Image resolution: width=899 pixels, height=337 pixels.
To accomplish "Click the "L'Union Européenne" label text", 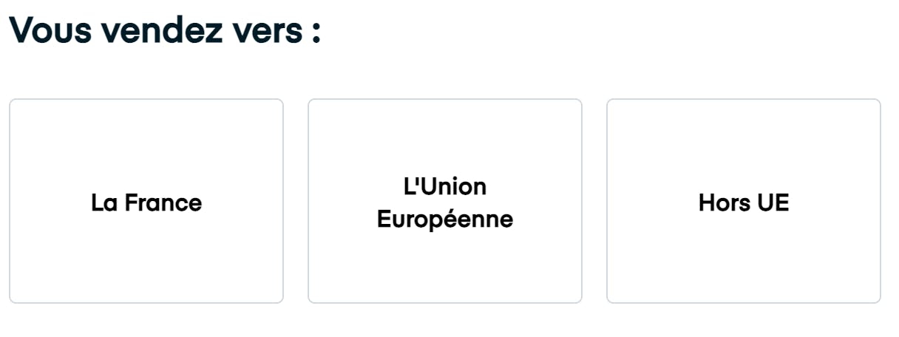I will (445, 202).
